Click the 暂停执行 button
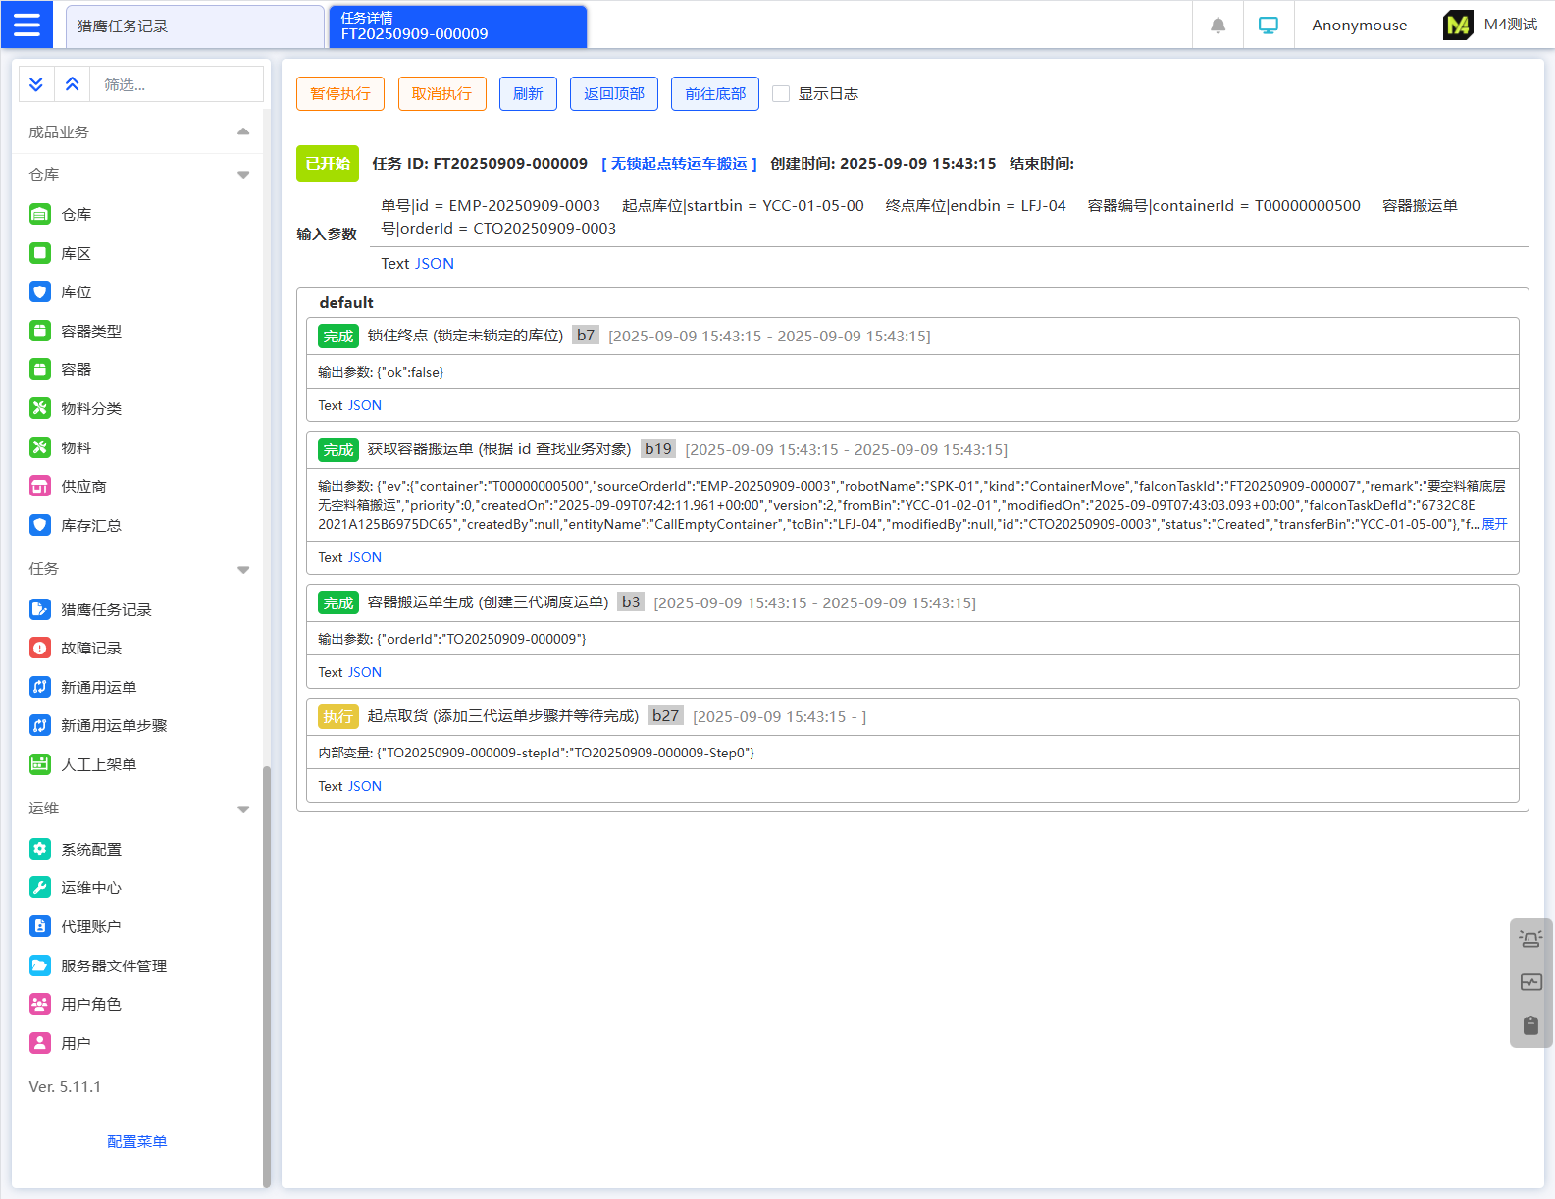 [340, 94]
